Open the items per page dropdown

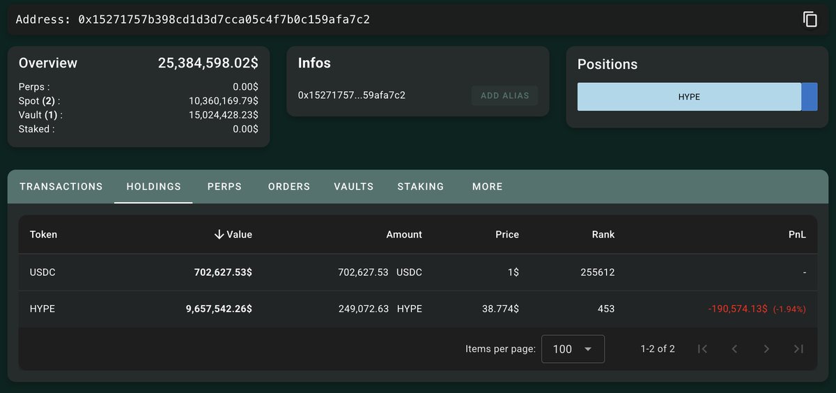click(x=573, y=349)
